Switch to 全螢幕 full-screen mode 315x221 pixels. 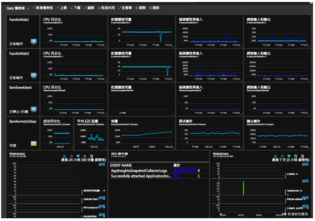click(125, 8)
